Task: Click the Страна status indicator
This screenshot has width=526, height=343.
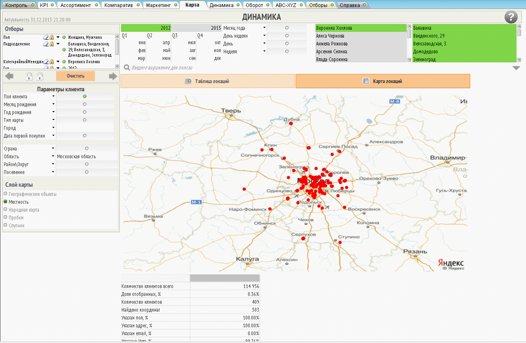Action: point(87,148)
